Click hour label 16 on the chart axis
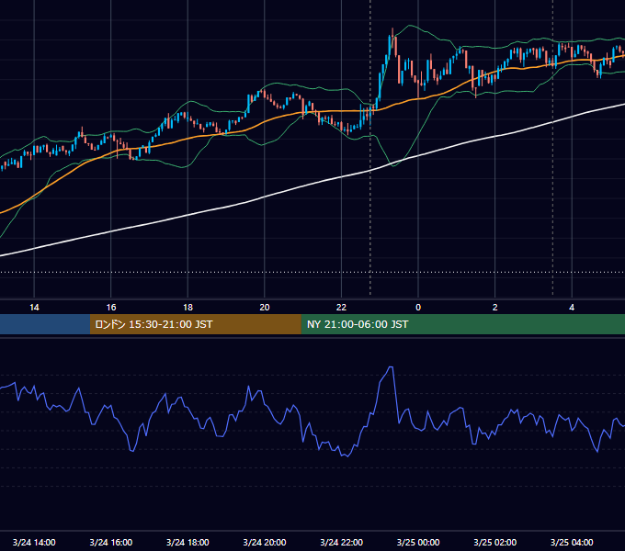The width and height of the screenshot is (625, 551). [x=111, y=308]
